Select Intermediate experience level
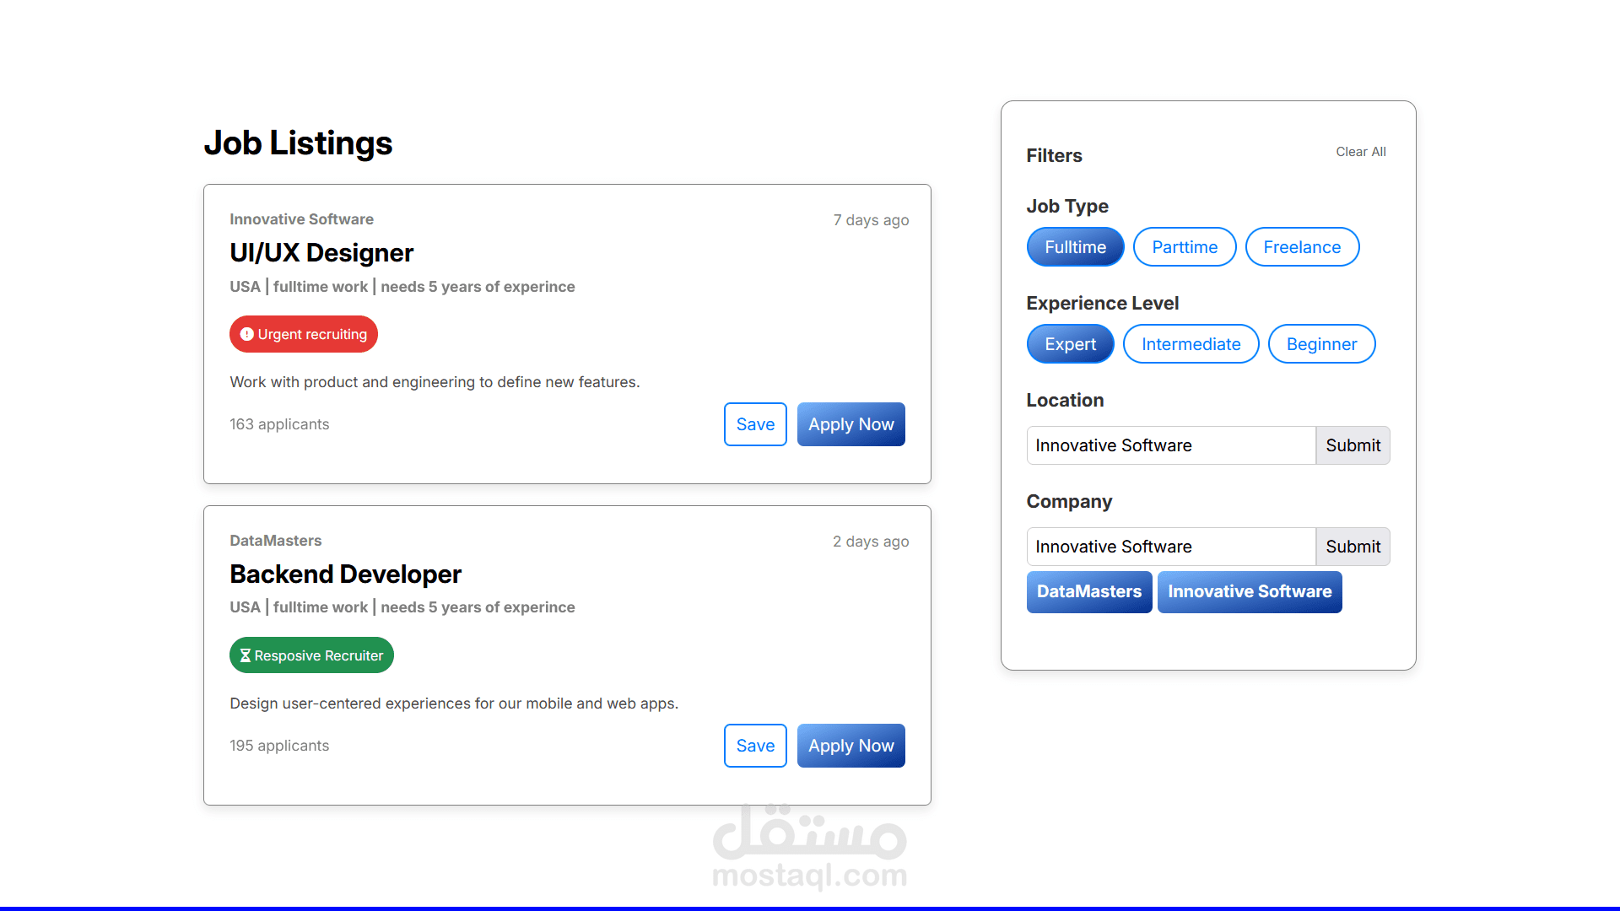 pyautogui.click(x=1191, y=344)
